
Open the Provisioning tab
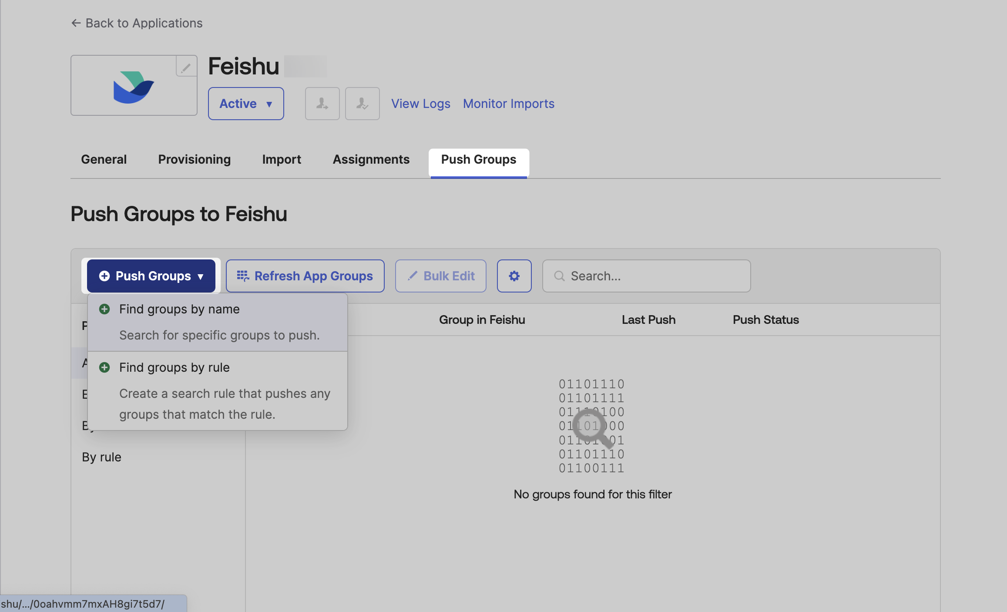click(x=194, y=159)
